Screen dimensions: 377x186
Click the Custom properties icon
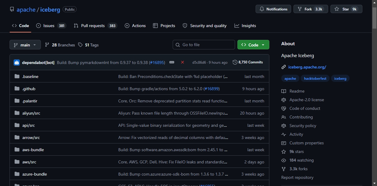tap(284, 143)
